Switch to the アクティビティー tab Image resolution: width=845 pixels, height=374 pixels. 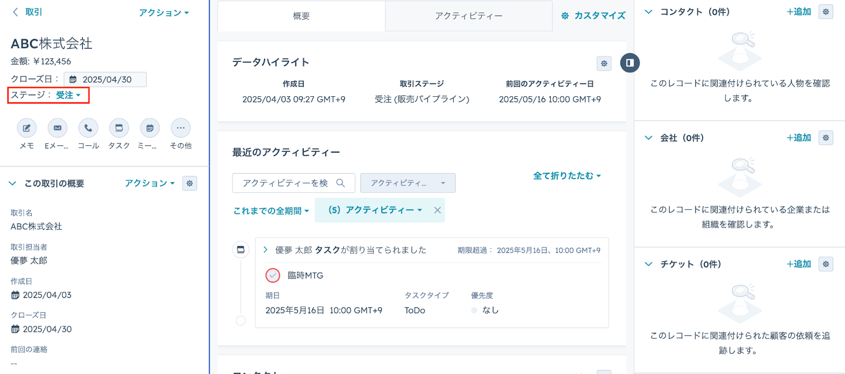coord(468,16)
